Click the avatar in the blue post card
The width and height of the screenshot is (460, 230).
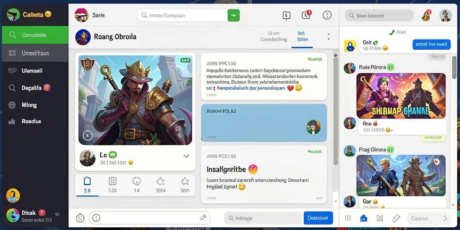[x=313, y=127]
